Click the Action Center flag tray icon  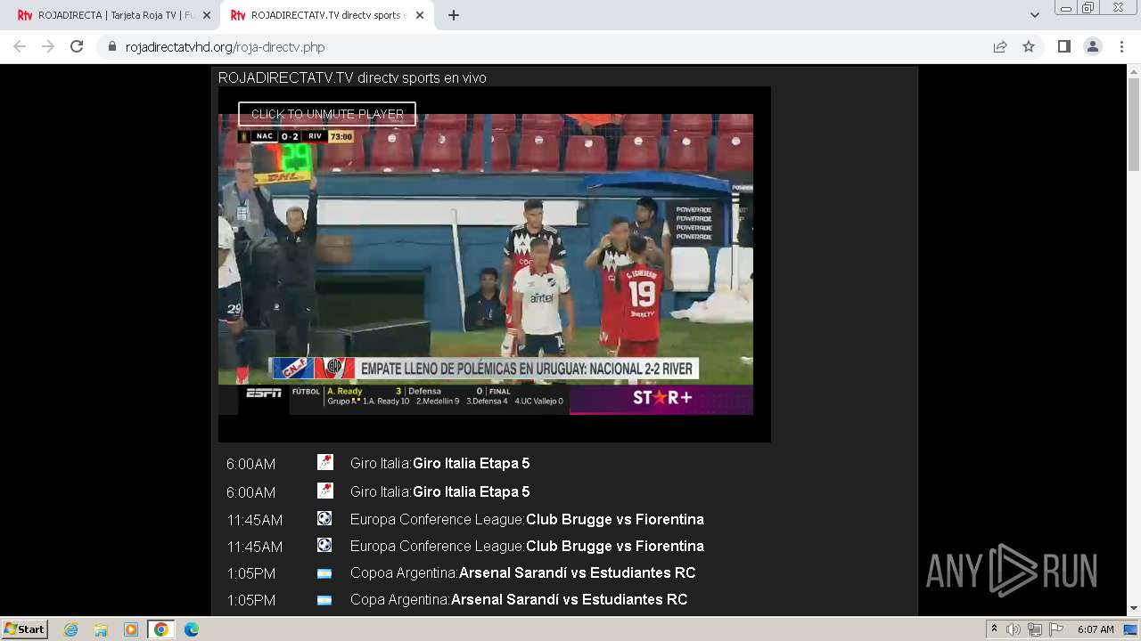pos(1055,629)
